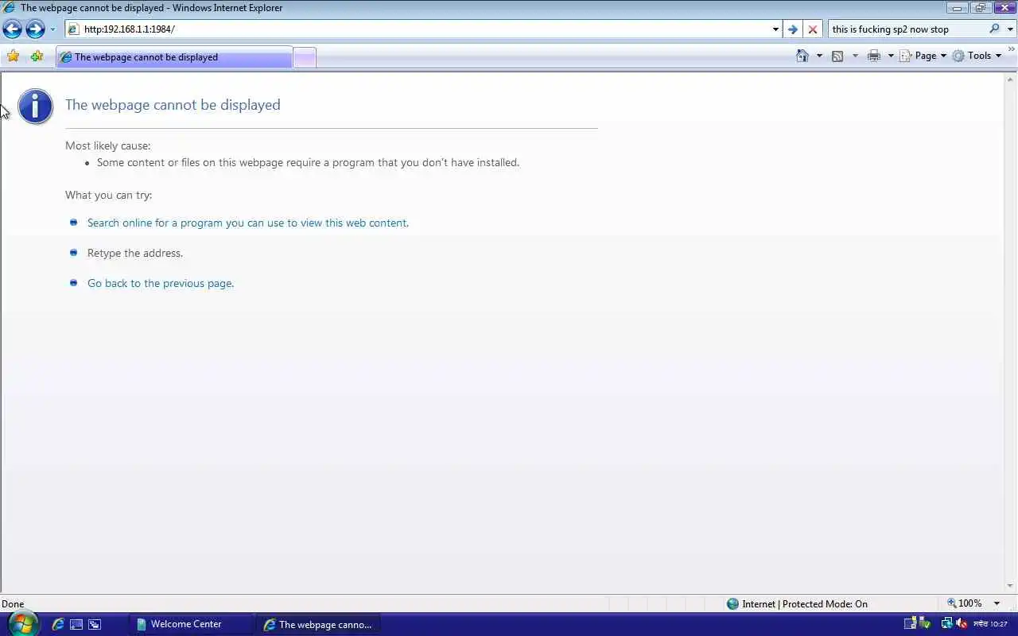Click 'The webpage cannot be displayed' heading
This screenshot has height=636, width=1018.
tap(173, 105)
